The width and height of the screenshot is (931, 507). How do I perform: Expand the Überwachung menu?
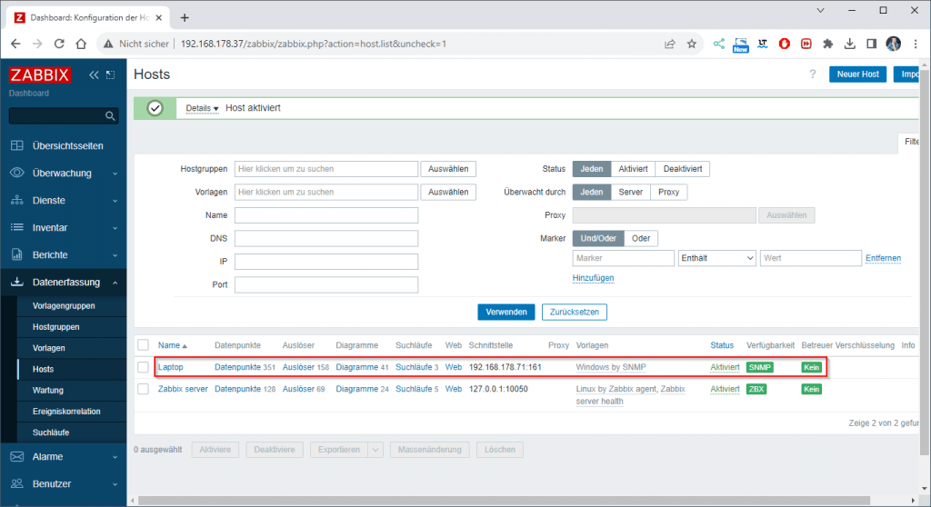(64, 174)
